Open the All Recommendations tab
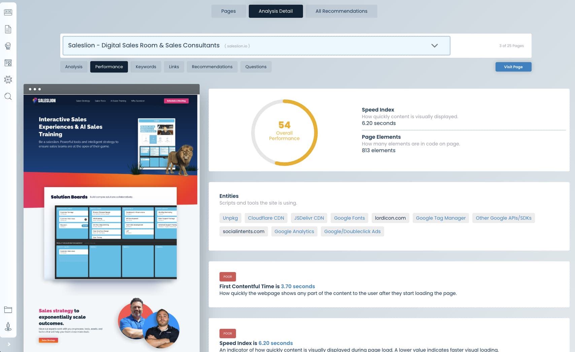 click(x=341, y=11)
